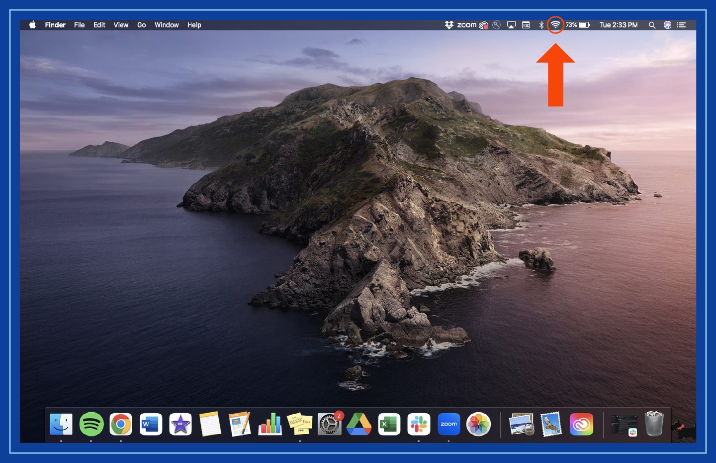716x463 pixels.
Task: Launch Google Chrome from the Dock
Action: (x=120, y=424)
